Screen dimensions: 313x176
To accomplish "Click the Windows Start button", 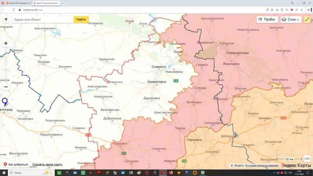I will (4, 172).
